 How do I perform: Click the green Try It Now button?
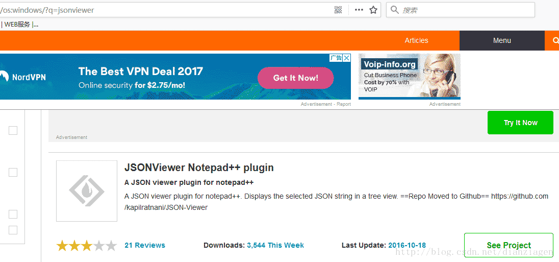[521, 123]
